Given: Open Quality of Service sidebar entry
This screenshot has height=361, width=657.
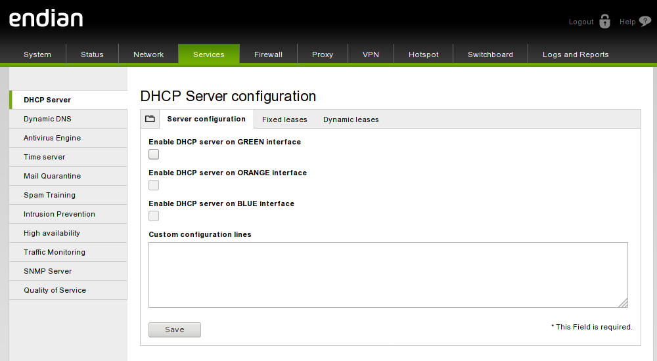Looking at the screenshot, I should (x=68, y=290).
